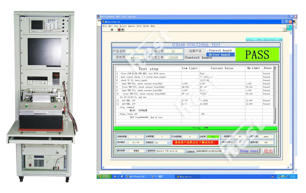The width and height of the screenshot is (306, 193).
Task: Open the Operate menu
Action: tap(132, 25)
